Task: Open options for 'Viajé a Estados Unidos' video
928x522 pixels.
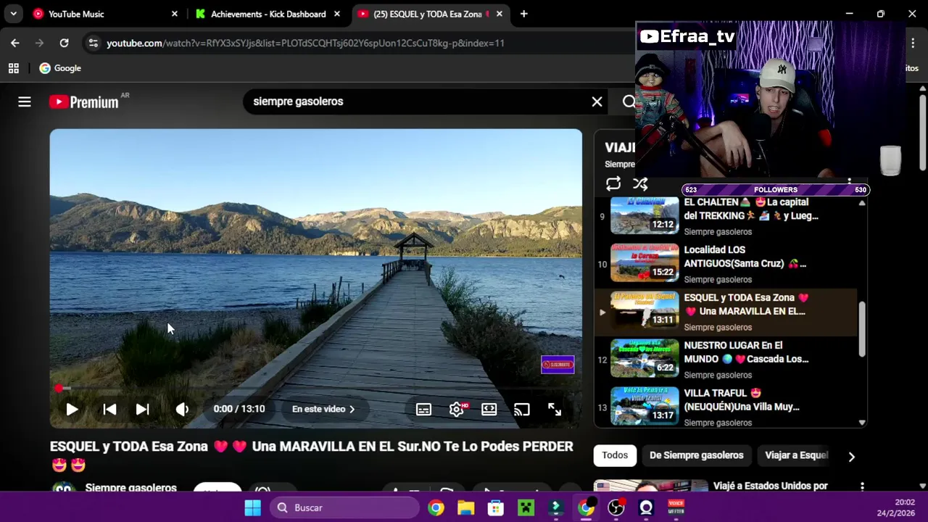Action: pyautogui.click(x=862, y=486)
